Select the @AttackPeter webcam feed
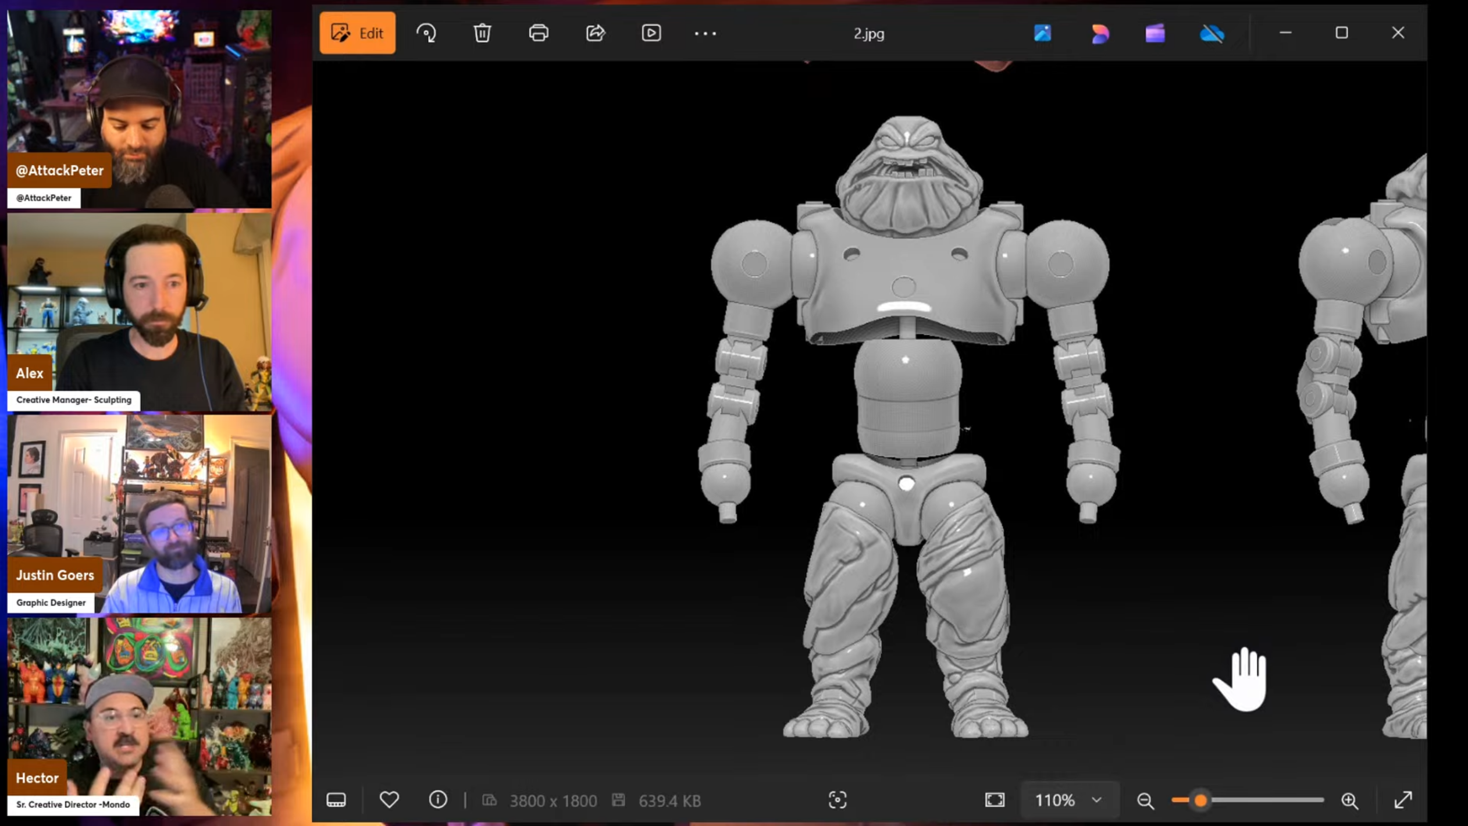Screen dimensions: 1468x826 point(139,109)
